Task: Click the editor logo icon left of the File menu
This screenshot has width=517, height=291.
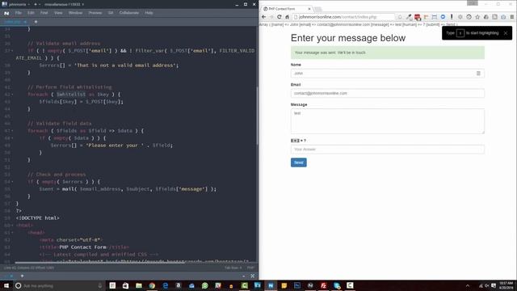Action: pos(6,13)
